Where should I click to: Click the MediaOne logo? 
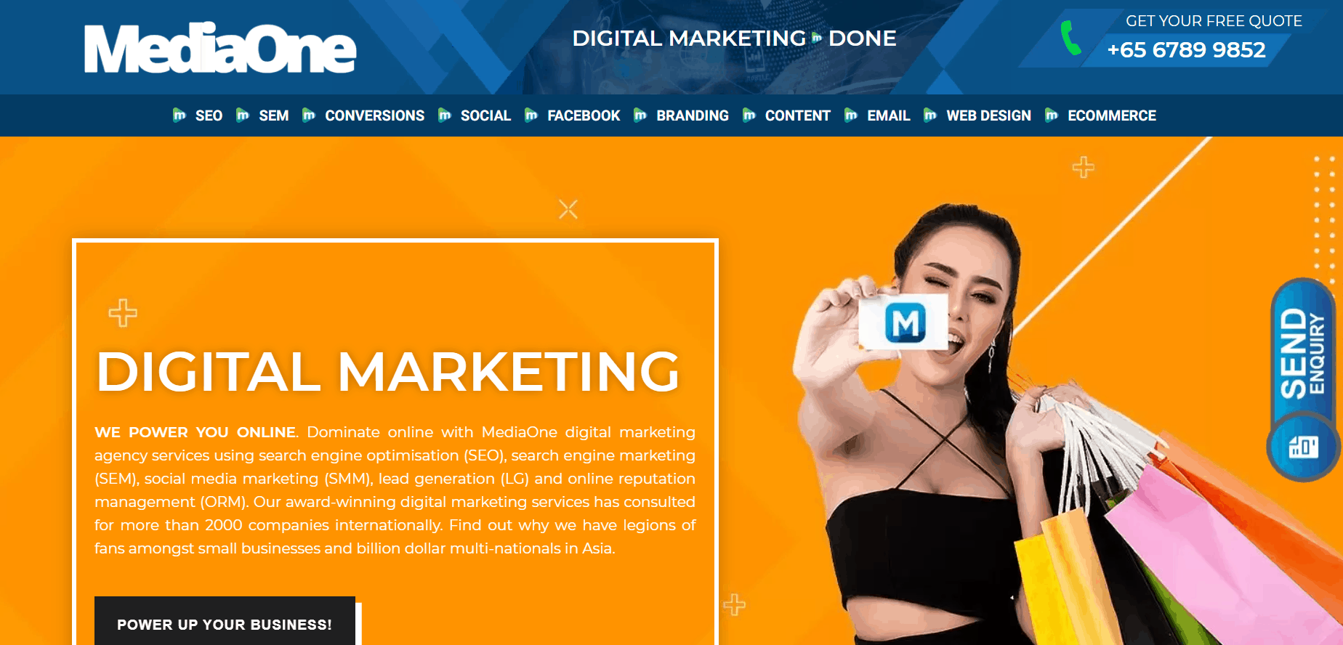tap(220, 48)
